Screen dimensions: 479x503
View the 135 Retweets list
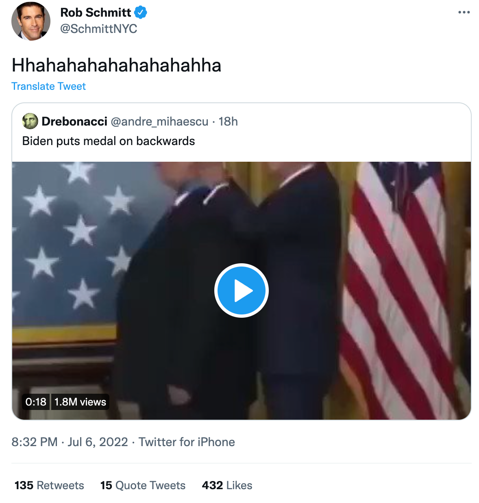point(49,485)
